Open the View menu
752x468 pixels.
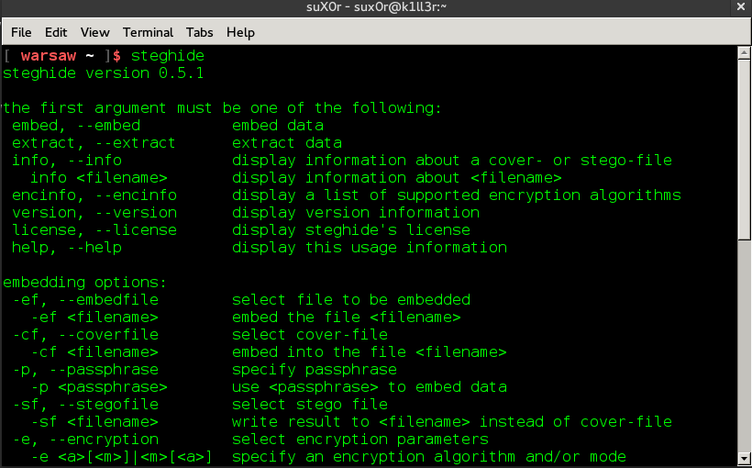(x=94, y=32)
